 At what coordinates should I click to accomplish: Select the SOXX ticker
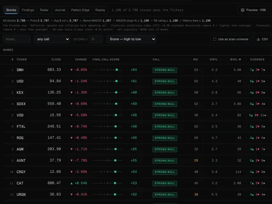[x=21, y=104]
